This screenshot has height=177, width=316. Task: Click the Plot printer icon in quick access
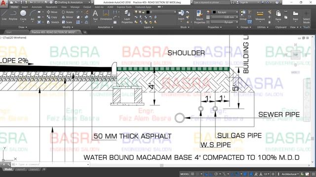coord(51,2)
